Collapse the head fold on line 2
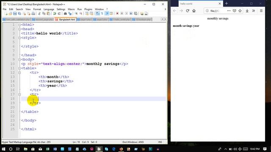 (x=19, y=29)
